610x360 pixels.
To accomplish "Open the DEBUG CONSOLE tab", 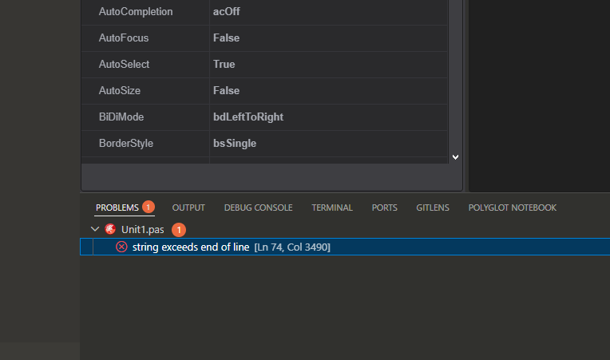I will click(258, 208).
